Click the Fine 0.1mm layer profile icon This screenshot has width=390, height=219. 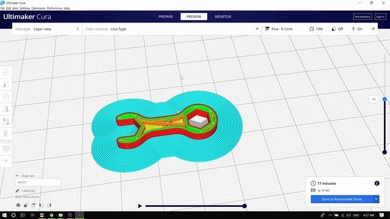(267, 29)
